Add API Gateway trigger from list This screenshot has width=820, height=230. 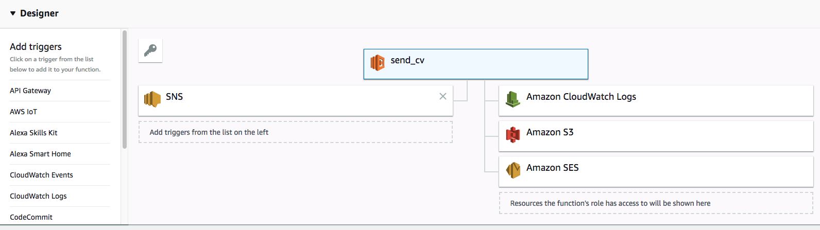(30, 91)
